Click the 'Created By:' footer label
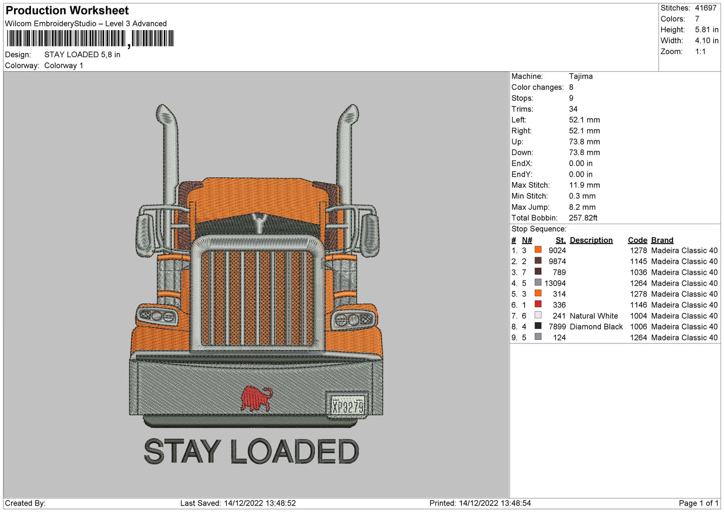724x512 pixels. click(x=25, y=503)
